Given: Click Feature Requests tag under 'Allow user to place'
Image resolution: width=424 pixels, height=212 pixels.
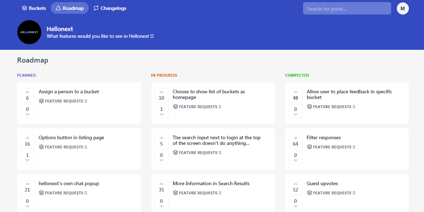Looking at the screenshot, I should [x=331, y=107].
